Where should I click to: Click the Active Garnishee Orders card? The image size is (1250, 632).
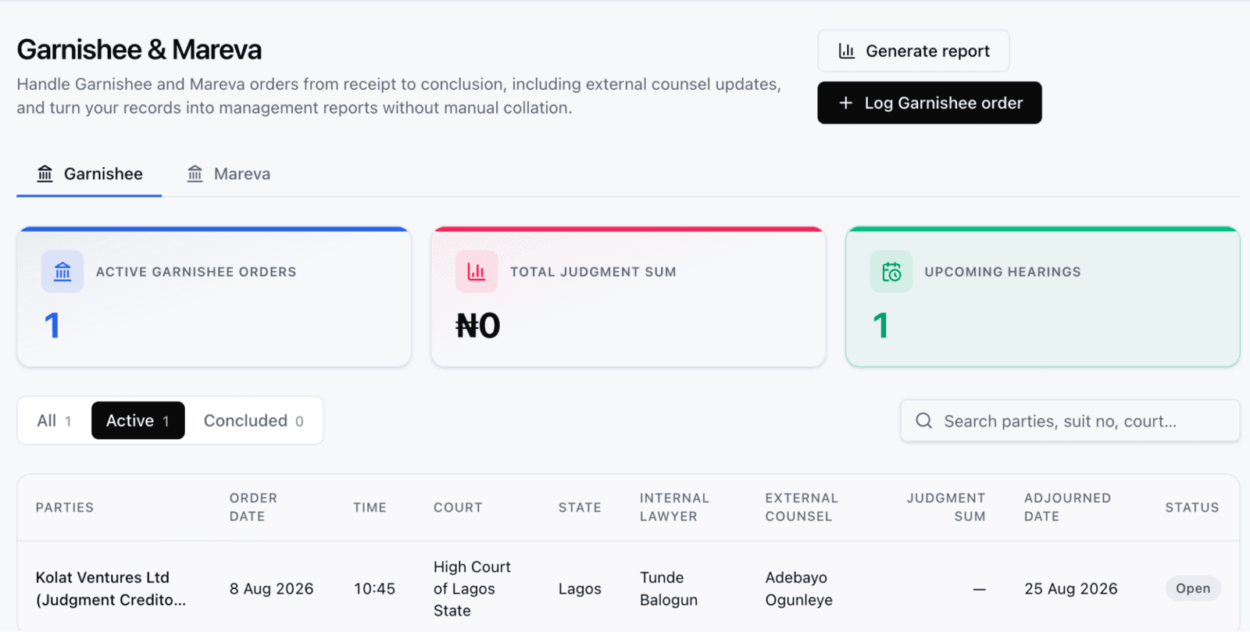coord(214,297)
